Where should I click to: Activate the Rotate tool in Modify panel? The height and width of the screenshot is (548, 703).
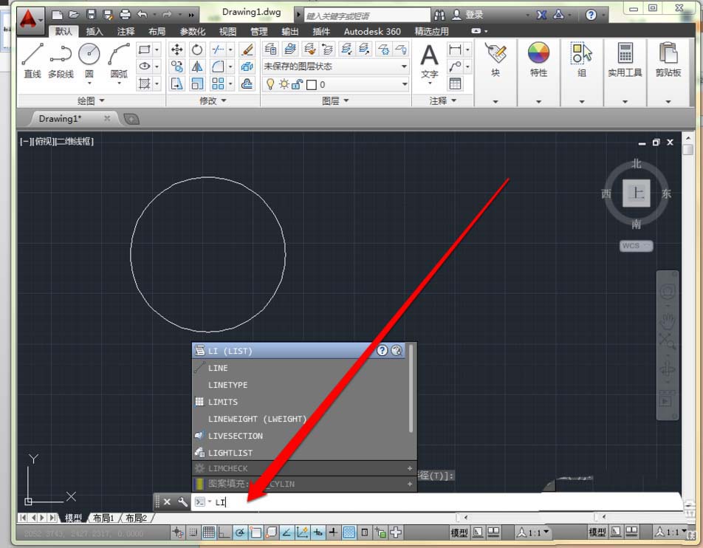click(x=197, y=49)
